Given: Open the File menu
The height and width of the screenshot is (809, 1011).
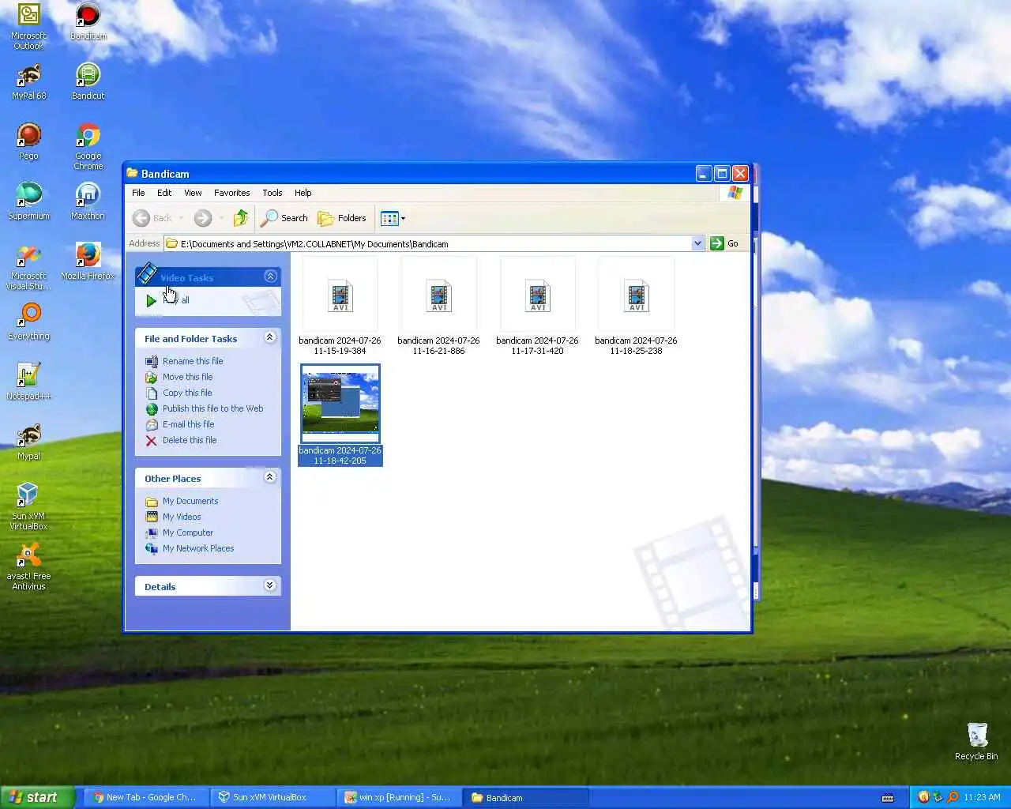Looking at the screenshot, I should coord(138,193).
